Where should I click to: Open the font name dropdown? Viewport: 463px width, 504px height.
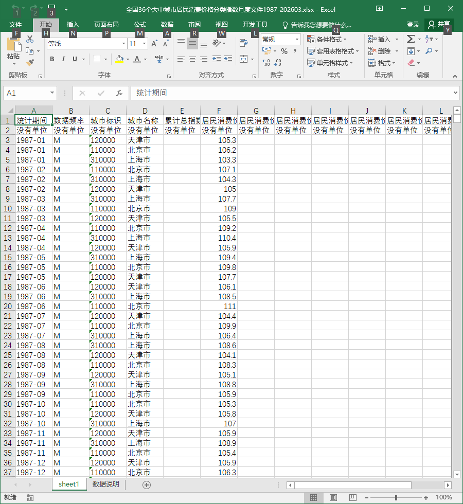click(x=124, y=43)
